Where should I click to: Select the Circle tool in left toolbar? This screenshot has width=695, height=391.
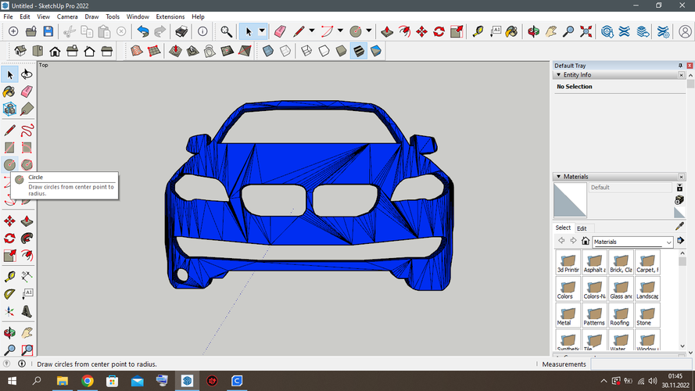coord(10,165)
